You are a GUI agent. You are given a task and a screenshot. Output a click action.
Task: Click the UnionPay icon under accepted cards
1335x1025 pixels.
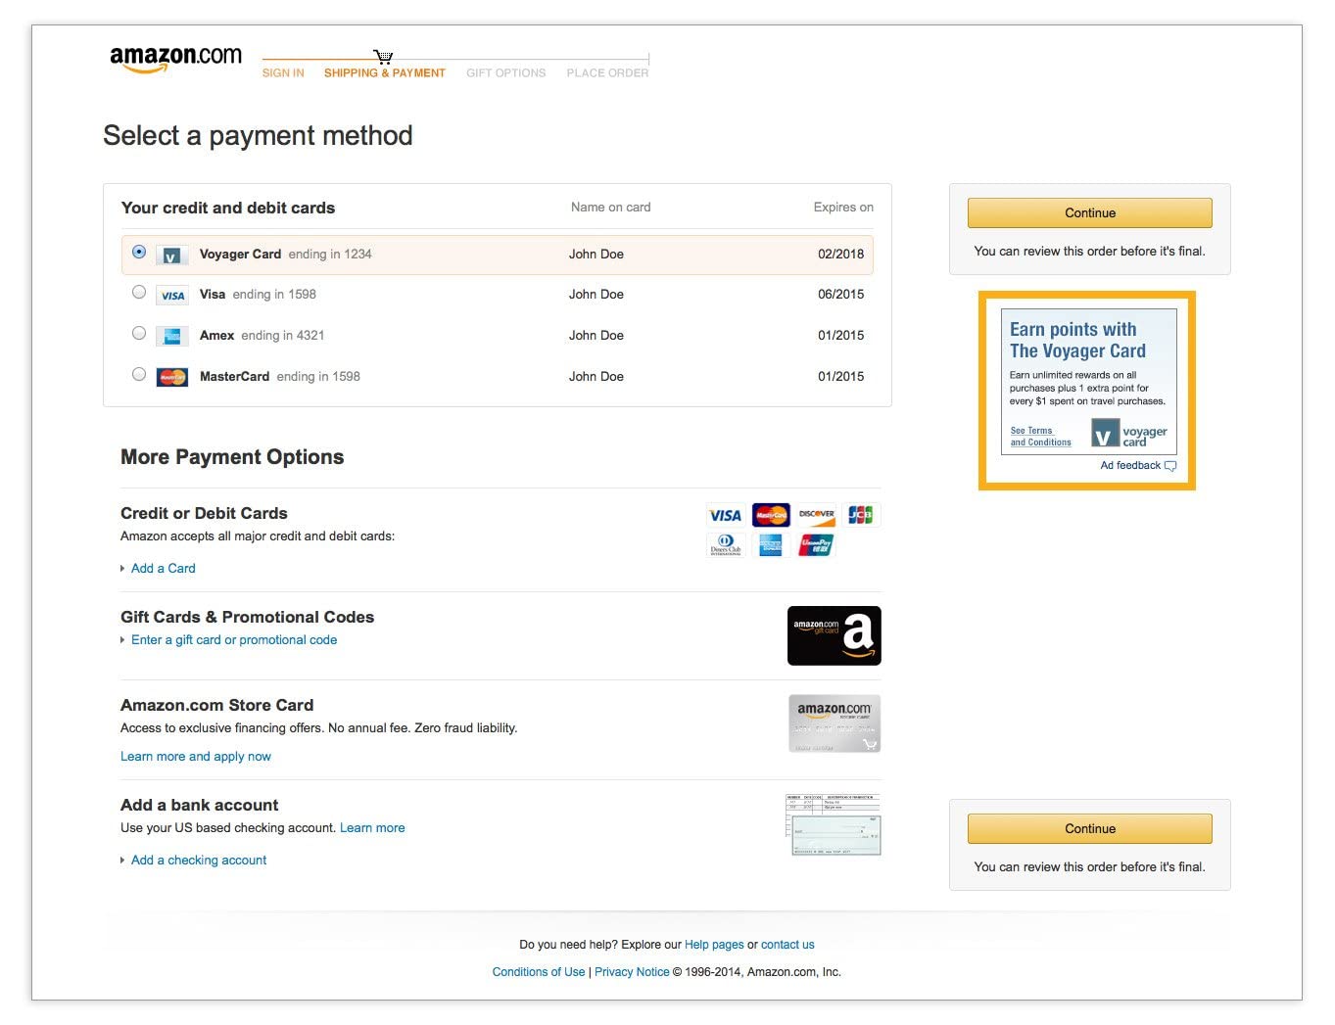pos(816,545)
